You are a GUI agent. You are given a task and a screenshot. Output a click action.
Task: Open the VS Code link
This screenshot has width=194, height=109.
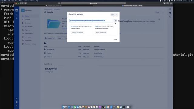click(x=98, y=27)
